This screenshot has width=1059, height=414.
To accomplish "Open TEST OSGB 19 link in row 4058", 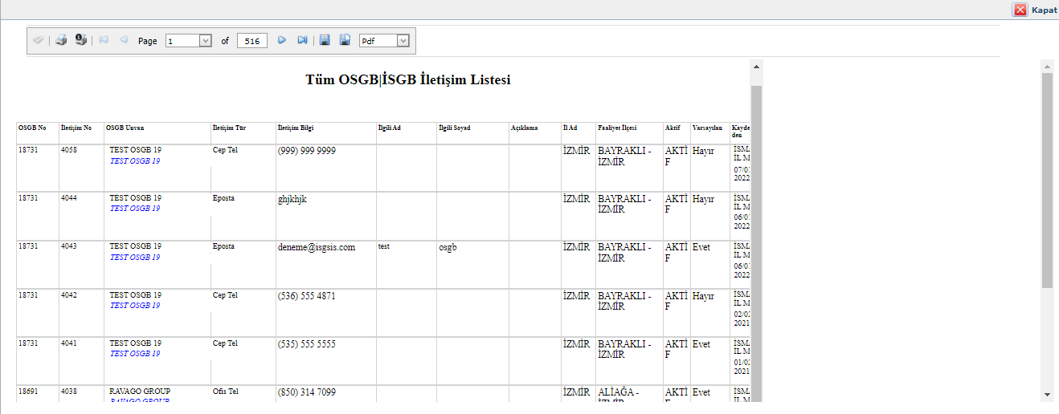I will click(134, 161).
